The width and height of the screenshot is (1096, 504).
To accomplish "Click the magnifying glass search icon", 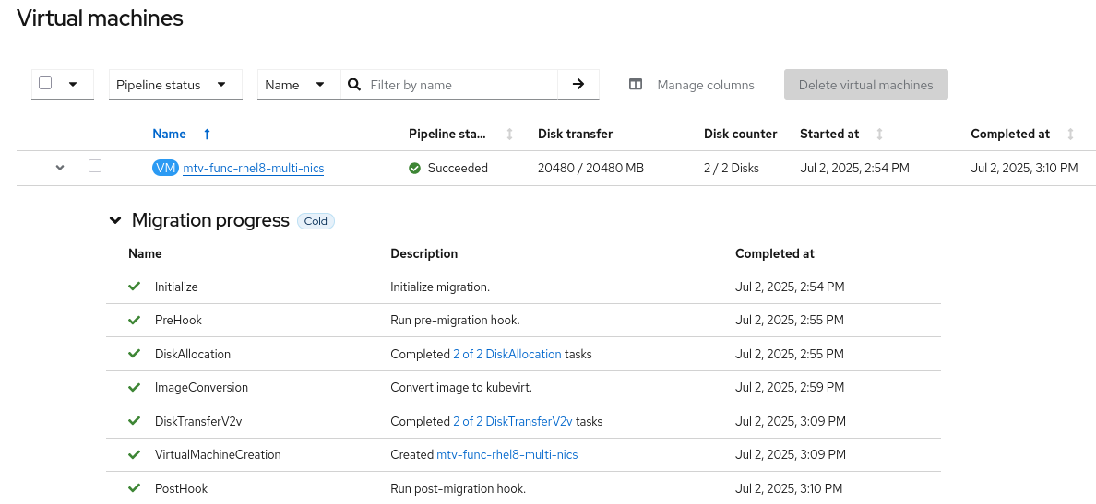I will (x=354, y=85).
